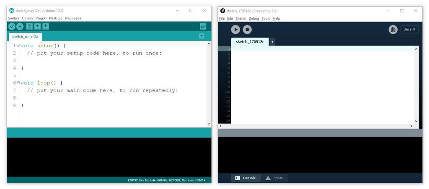Click Processing horizontal scroll-left arrow

220,126
